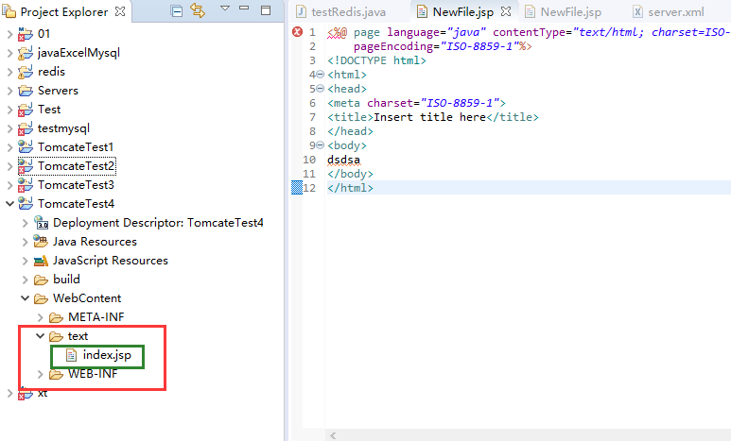
Task: Expand the Java Resources node
Action: 26,242
